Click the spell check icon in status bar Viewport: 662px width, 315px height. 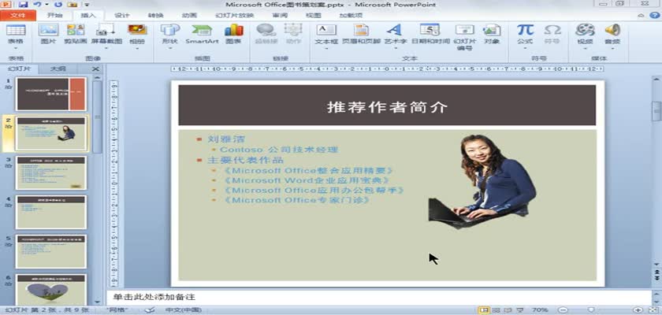[150, 310]
